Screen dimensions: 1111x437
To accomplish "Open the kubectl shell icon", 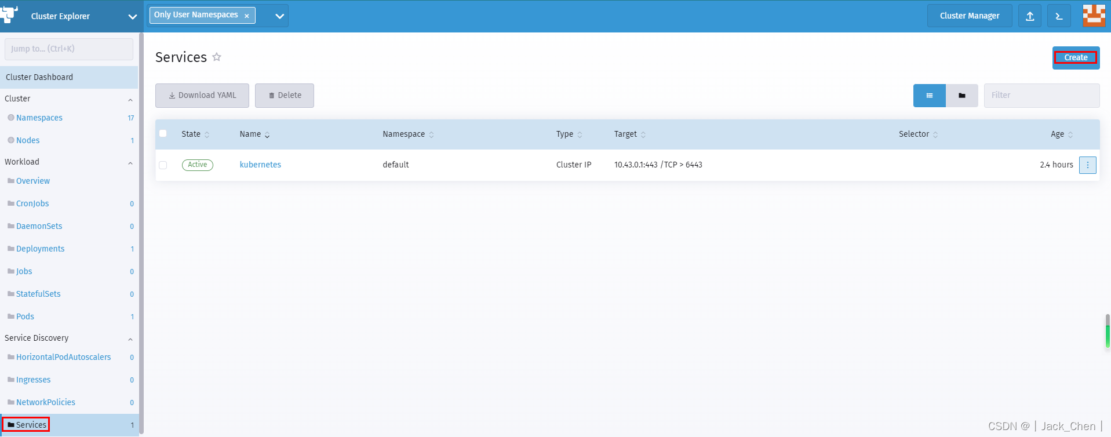I will tap(1059, 16).
